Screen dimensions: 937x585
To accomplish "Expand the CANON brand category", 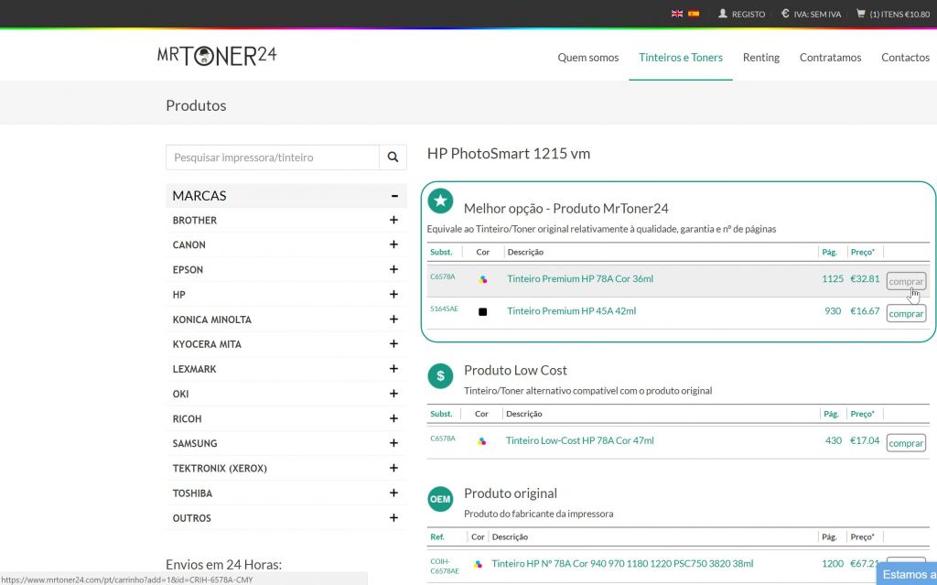I will pyautogui.click(x=393, y=245).
